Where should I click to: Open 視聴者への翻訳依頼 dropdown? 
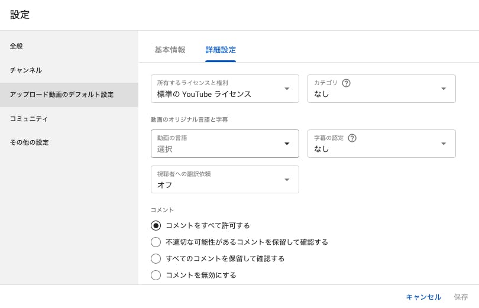coord(225,180)
